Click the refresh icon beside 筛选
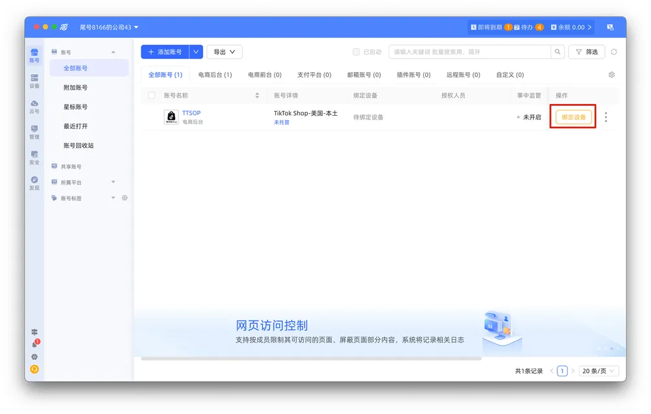This screenshot has height=414, width=651. tap(613, 52)
